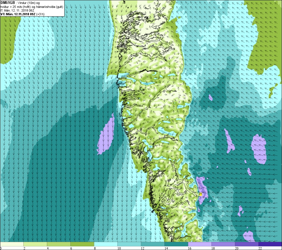This screenshot has height=250, width=282.
Task: Select the light purple 16–18 legend swatch
Action: tap(200, 244)
